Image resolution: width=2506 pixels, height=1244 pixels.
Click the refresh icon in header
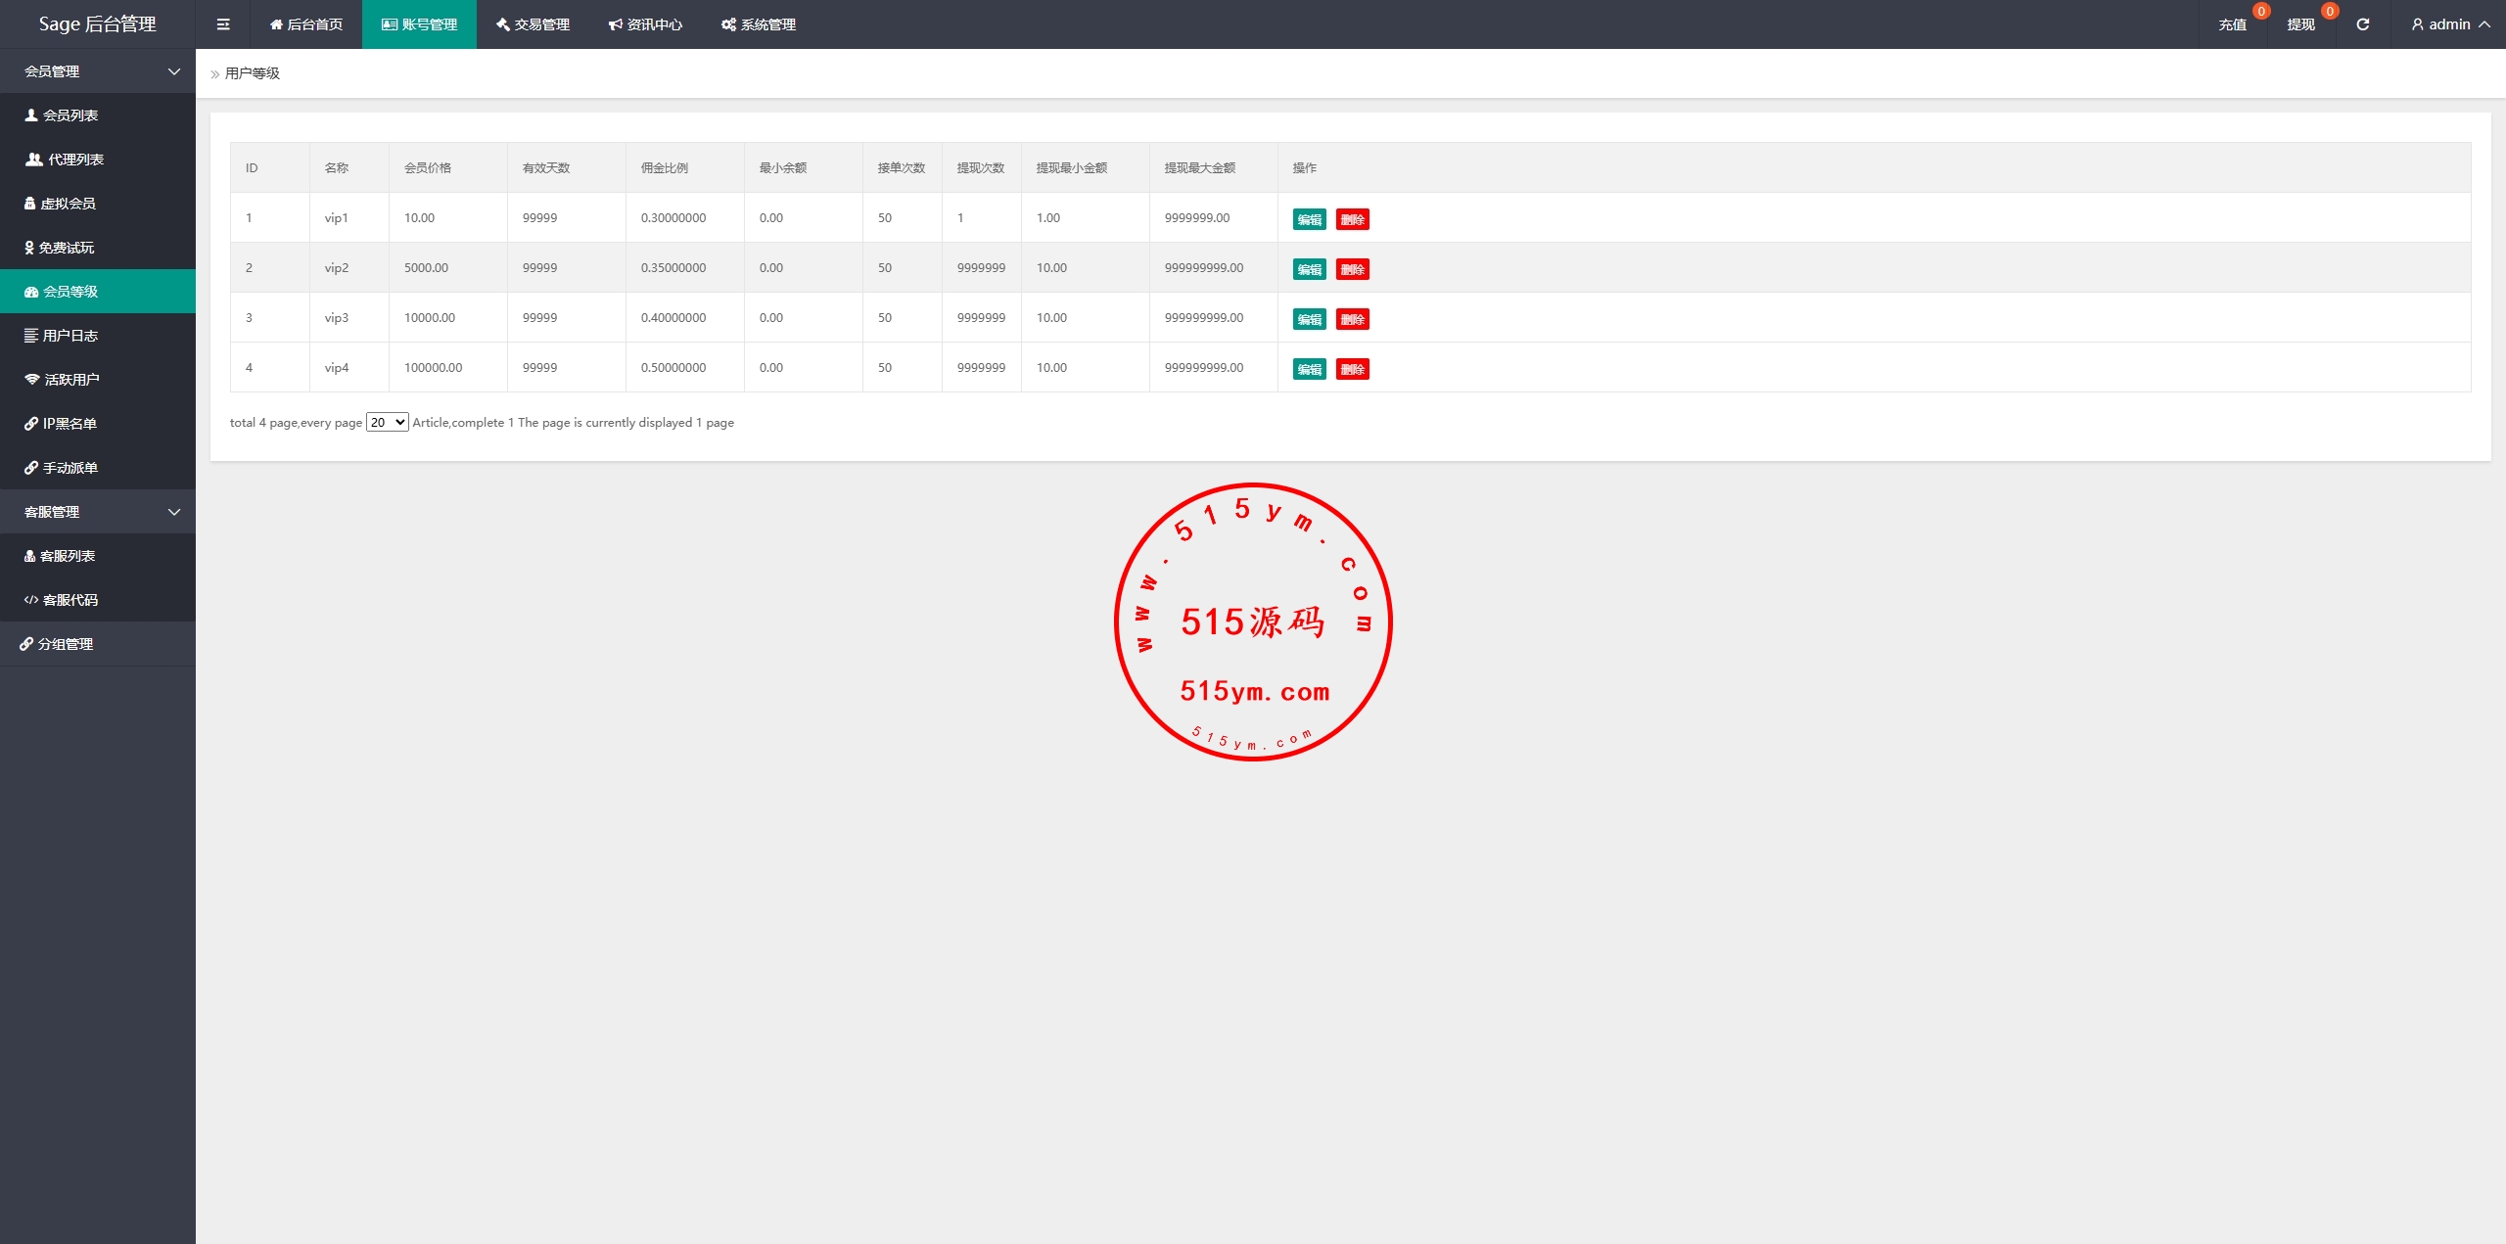tap(2362, 24)
